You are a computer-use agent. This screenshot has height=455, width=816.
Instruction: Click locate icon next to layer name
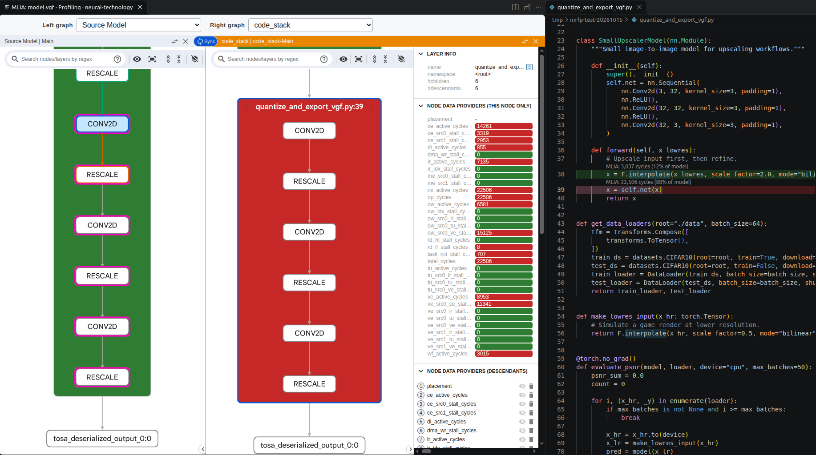[x=529, y=67]
